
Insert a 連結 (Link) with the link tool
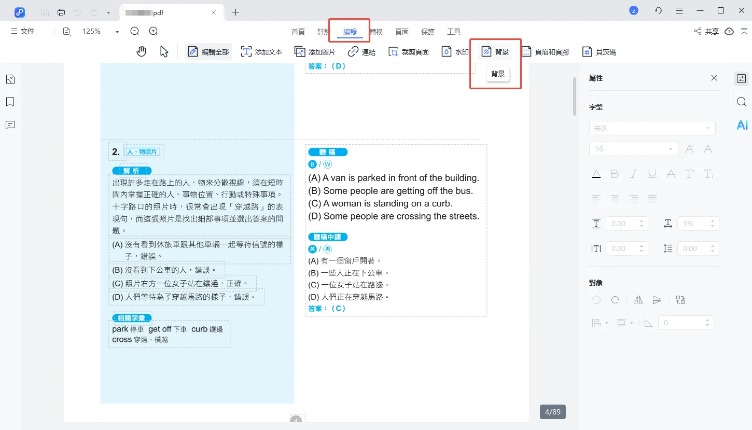click(362, 51)
